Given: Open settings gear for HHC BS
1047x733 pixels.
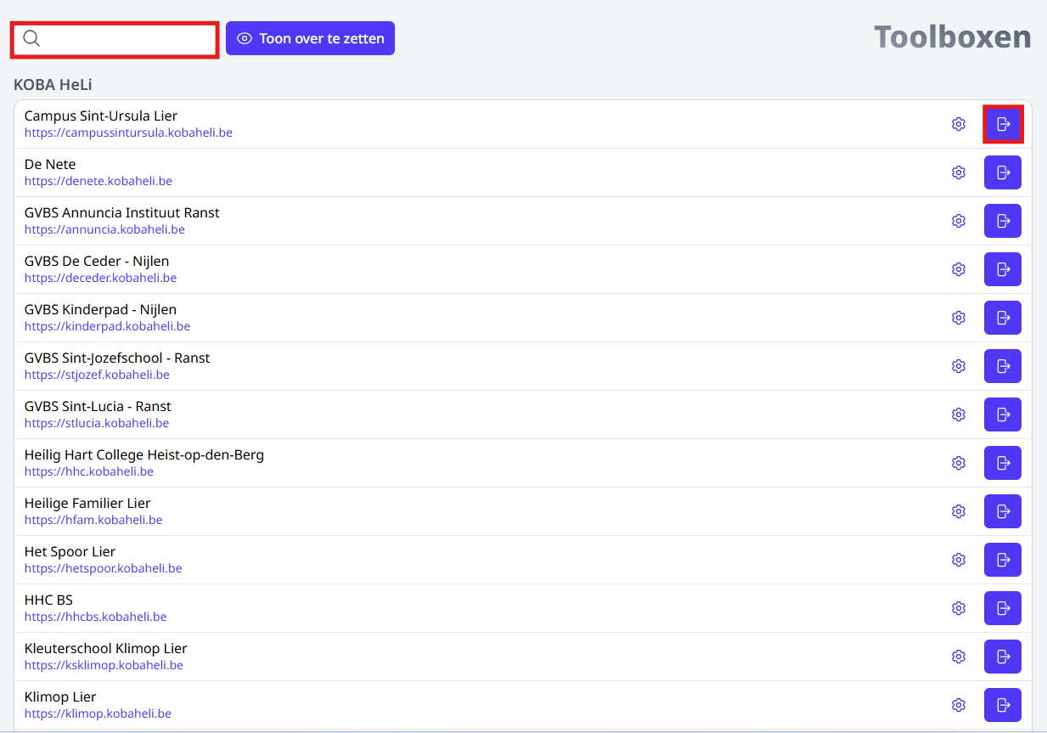Looking at the screenshot, I should coord(959,608).
